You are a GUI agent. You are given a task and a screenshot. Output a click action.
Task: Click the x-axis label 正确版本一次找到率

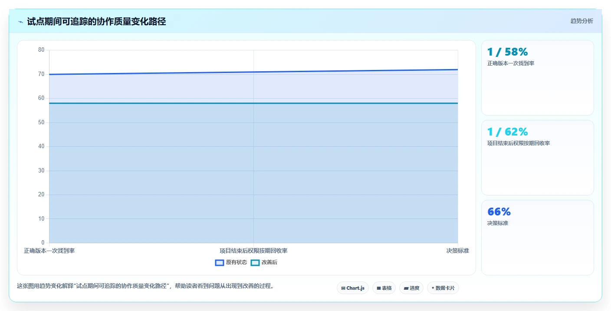click(x=49, y=251)
